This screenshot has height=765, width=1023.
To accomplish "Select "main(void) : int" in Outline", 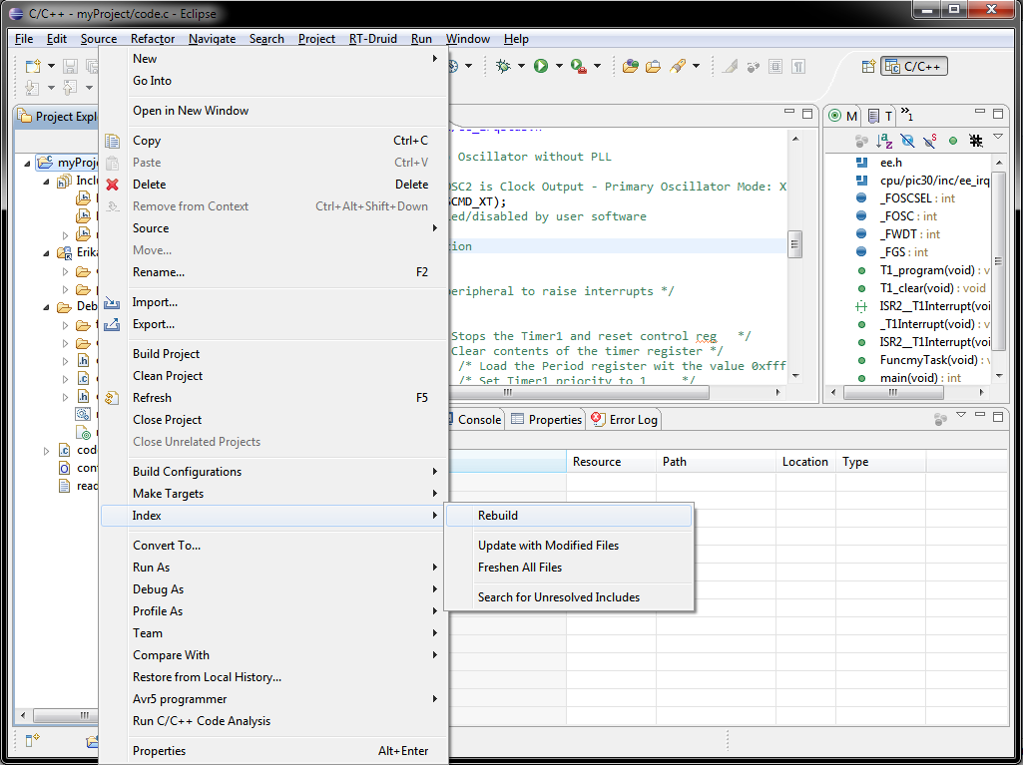I will [920, 378].
